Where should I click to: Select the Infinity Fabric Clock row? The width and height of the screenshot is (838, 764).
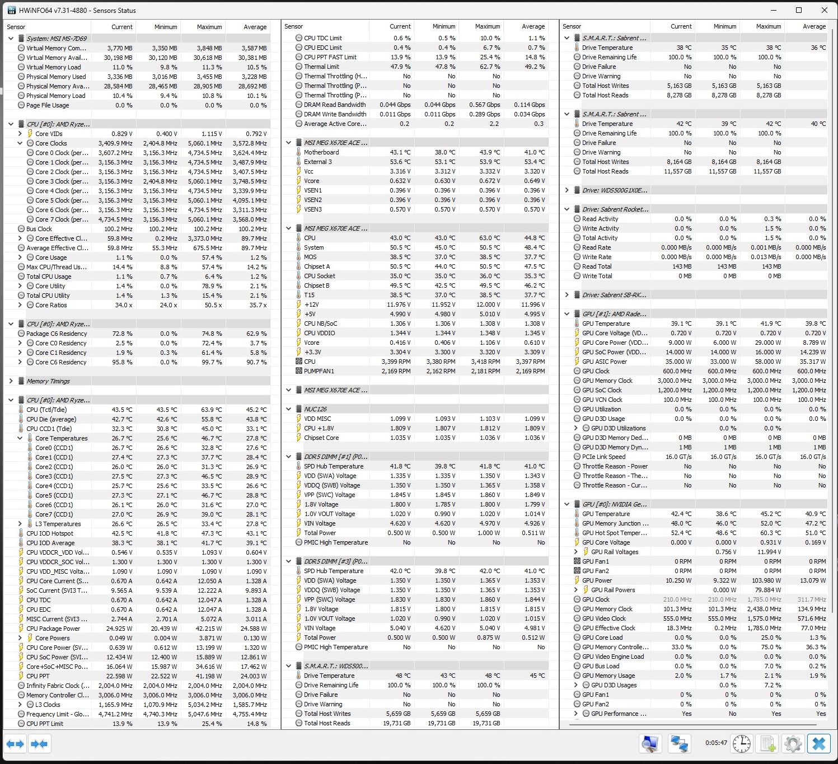click(x=137, y=686)
